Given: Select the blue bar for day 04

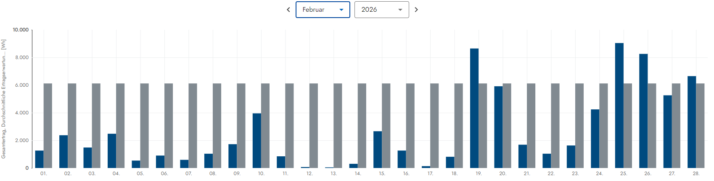Looking at the screenshot, I should [x=112, y=151].
